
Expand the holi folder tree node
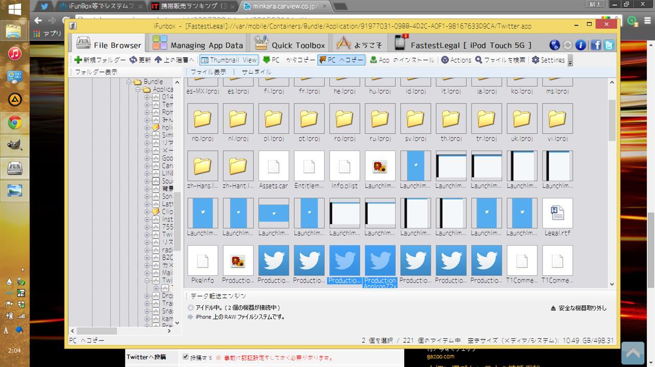point(147,128)
